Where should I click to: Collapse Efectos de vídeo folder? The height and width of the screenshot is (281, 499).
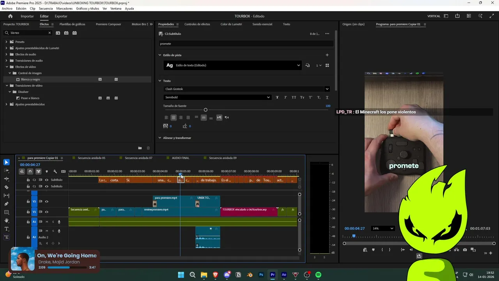(6, 67)
